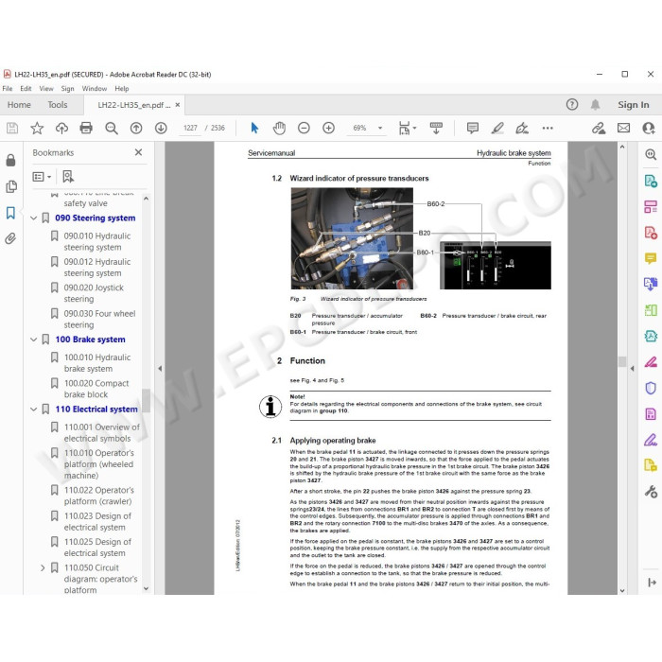This screenshot has width=662, height=662.
Task: Go to previous page arrow
Action: [136, 128]
